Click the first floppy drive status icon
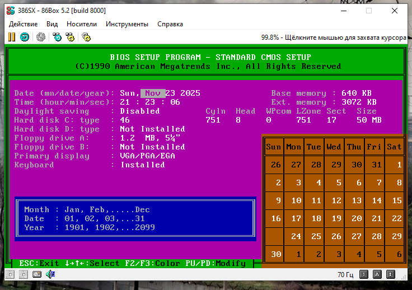412x290 pixels. click(x=10, y=274)
